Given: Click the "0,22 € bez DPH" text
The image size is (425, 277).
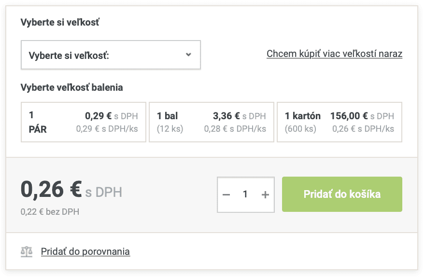Looking at the screenshot, I should click(x=50, y=212).
